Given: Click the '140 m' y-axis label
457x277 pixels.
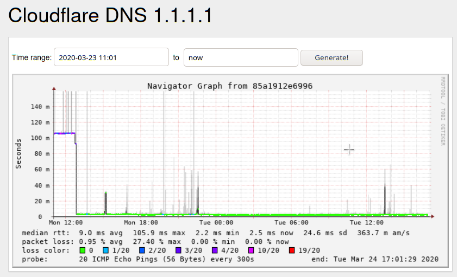Looking at the screenshot, I should (40, 107).
